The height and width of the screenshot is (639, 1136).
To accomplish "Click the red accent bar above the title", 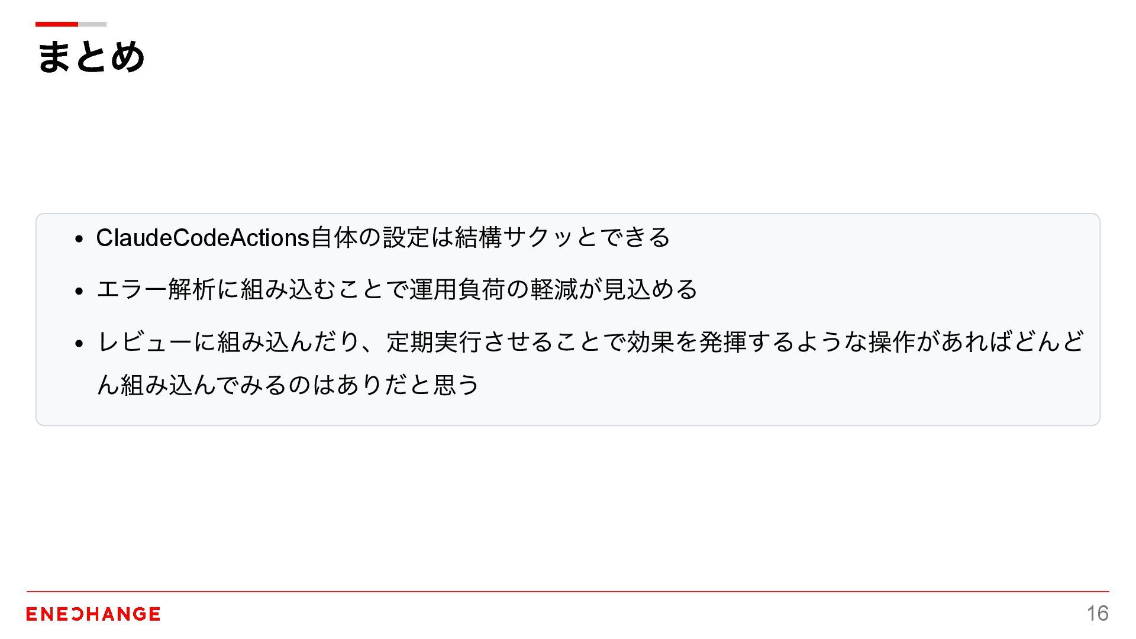I will [56, 24].
